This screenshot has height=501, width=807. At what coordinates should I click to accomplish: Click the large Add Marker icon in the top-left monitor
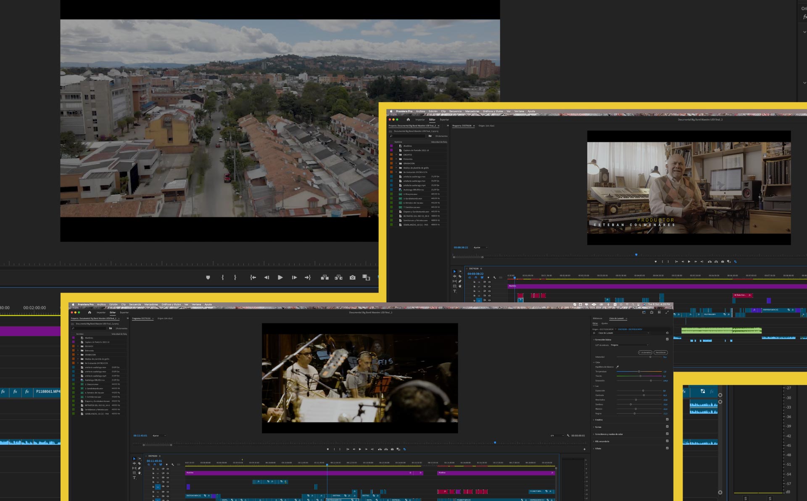pos(208,278)
